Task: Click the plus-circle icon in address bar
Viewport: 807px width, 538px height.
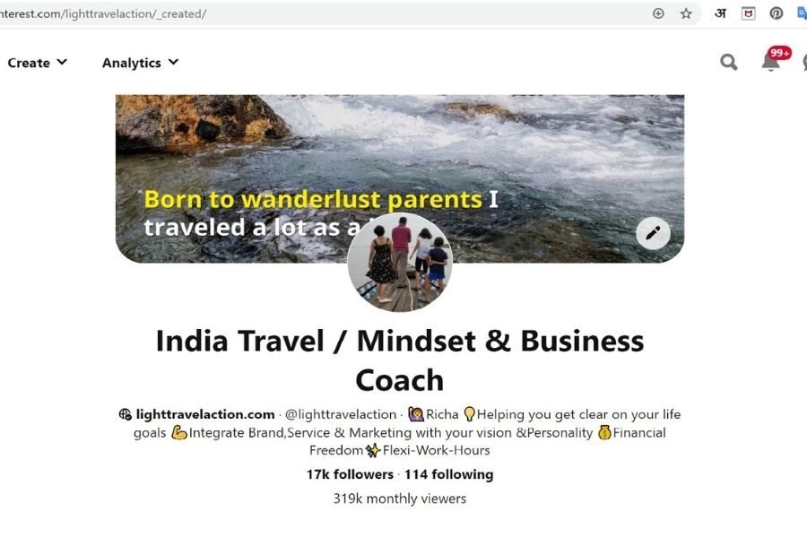Action: pos(658,14)
